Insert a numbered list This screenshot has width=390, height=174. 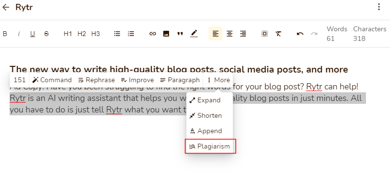131,34
